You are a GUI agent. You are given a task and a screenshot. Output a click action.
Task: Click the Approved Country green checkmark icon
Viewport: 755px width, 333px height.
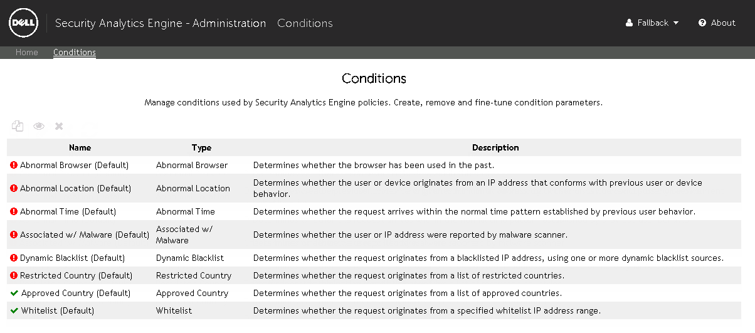14,293
